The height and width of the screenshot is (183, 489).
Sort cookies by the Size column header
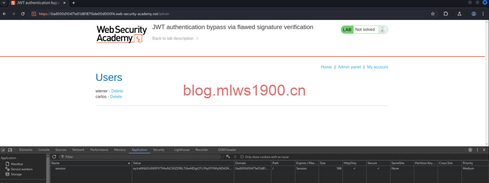(x=330, y=163)
